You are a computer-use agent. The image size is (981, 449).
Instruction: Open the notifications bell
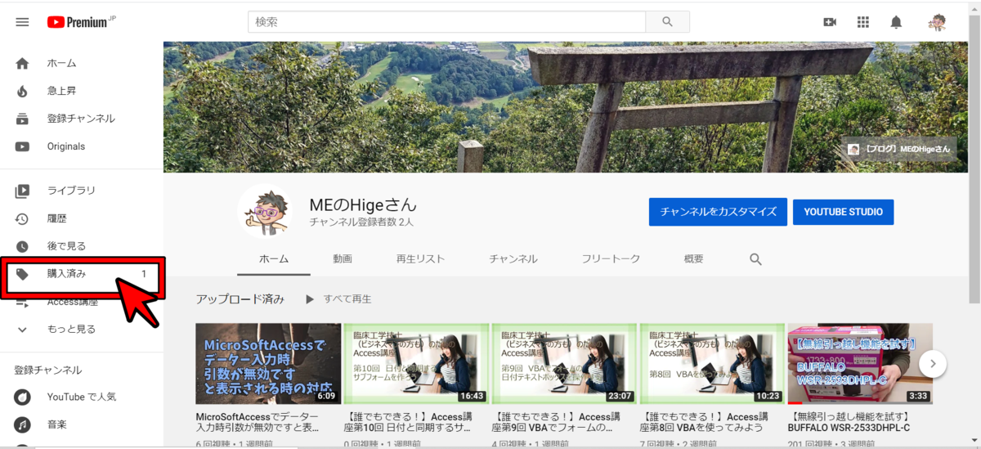click(897, 22)
